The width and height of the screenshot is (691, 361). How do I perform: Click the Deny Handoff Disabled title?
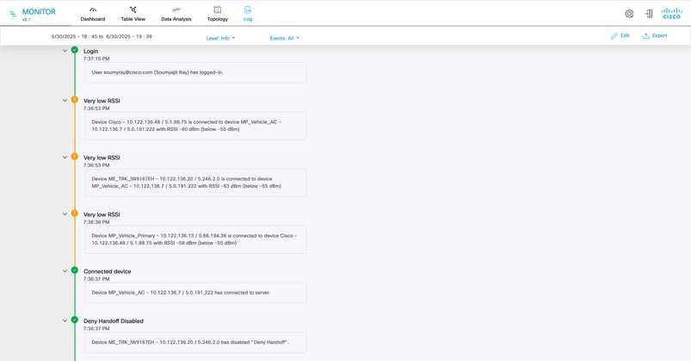pos(114,321)
